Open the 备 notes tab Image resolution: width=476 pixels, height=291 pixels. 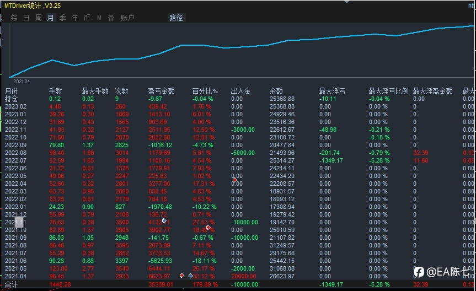click(111, 18)
